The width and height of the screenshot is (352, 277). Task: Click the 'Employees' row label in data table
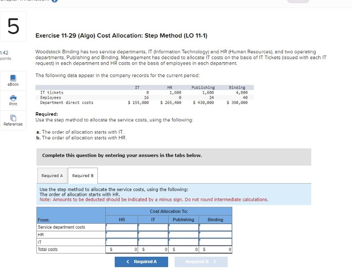[x=51, y=98]
